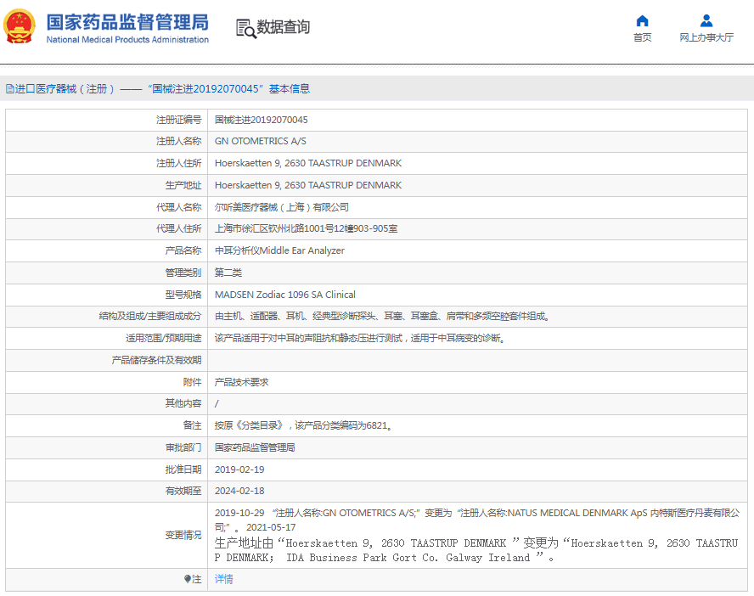Click the 国家药品监督管理局 title
Image resolution: width=754 pixels, height=596 pixels.
coord(127,22)
